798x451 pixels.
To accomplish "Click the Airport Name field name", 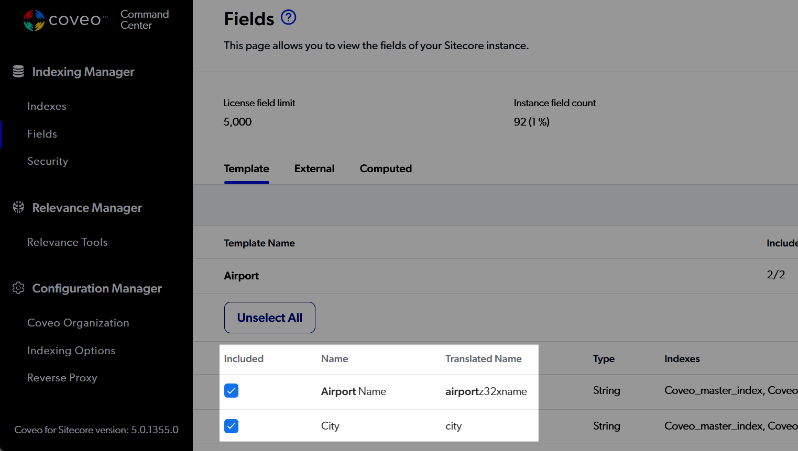I will coord(354,391).
